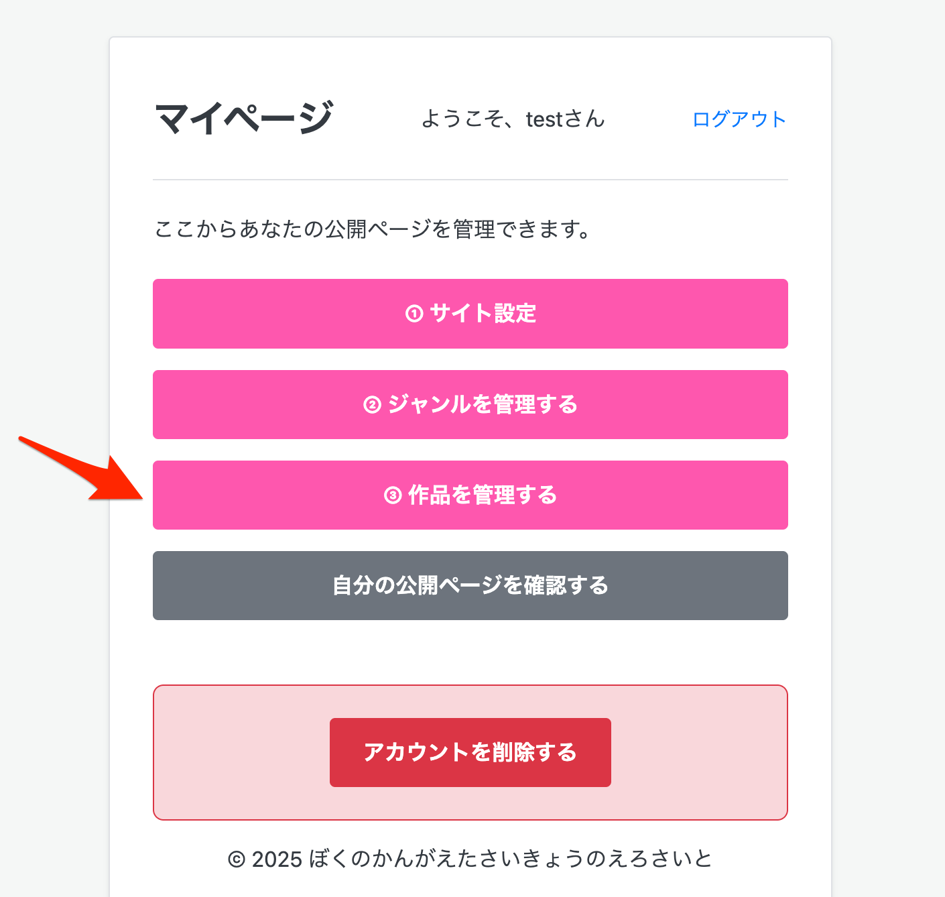Click the ② icon on the genre button

(371, 405)
